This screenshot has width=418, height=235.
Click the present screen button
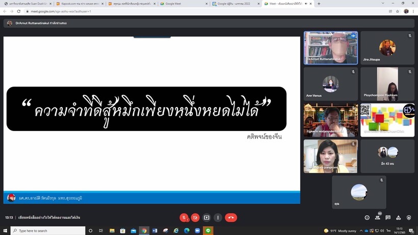(x=206, y=218)
